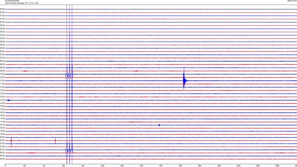Click the 22m tick label on time axis

pos(219,166)
